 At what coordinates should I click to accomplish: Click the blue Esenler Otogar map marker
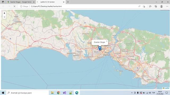click(x=100, y=48)
